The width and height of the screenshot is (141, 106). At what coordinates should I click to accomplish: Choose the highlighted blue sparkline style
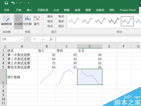pyautogui.click(x=127, y=21)
